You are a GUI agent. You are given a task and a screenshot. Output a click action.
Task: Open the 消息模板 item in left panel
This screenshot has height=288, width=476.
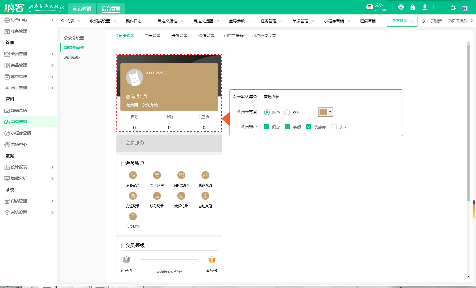72,57
